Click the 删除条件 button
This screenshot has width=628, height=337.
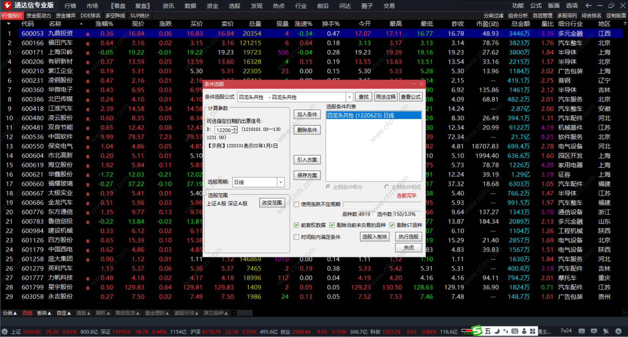click(307, 130)
